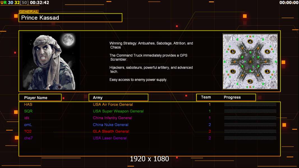Screen dimensions: 299x168
Task: Click the loading progress bar for TO2
Action: (250, 131)
